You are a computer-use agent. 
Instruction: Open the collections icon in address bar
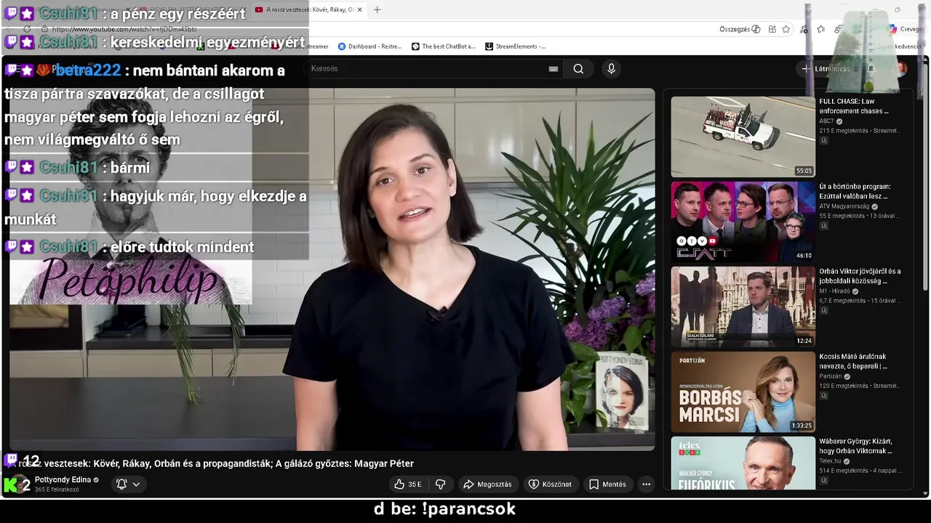(x=771, y=29)
